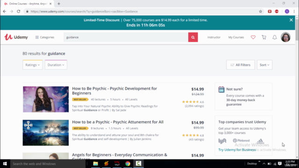Open the Chrome three-dot menu
This screenshot has height=168, width=299.
(x=294, y=11)
